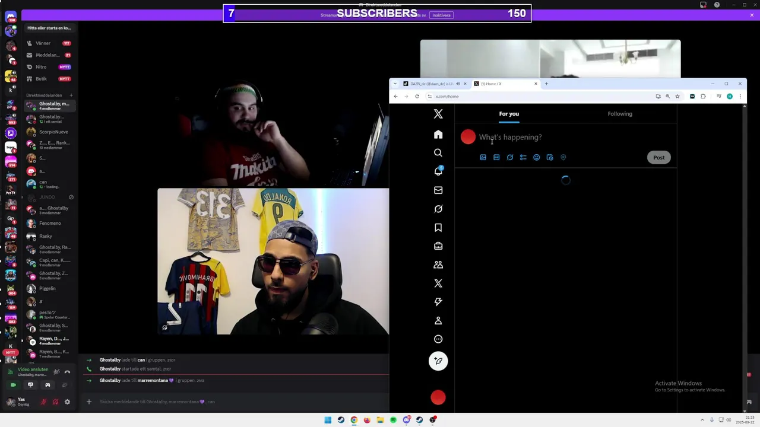Open Piggelin direct message
760x427 pixels.
(49, 289)
